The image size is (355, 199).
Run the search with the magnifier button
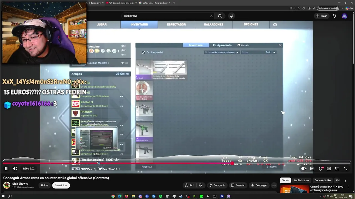tap(220, 16)
